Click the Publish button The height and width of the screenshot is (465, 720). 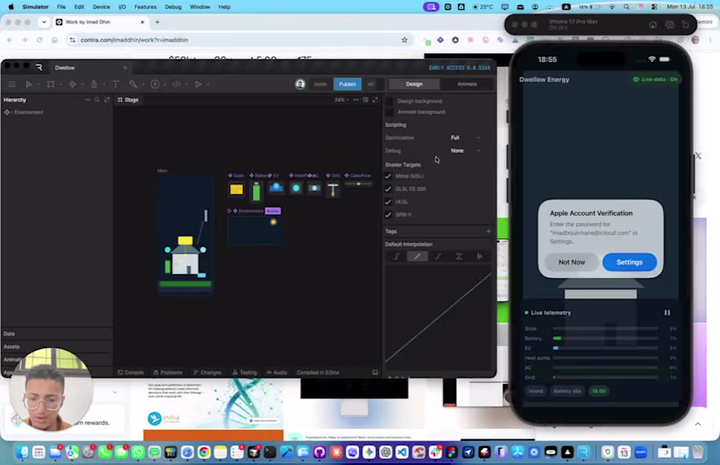click(347, 84)
